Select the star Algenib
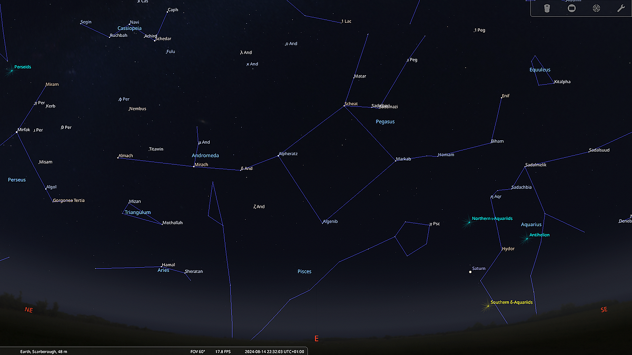The image size is (632, 355). click(322, 222)
